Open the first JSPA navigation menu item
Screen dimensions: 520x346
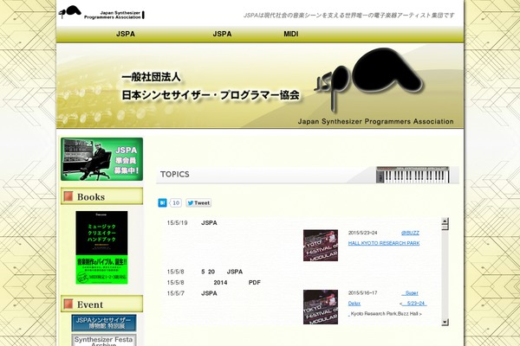[126, 34]
